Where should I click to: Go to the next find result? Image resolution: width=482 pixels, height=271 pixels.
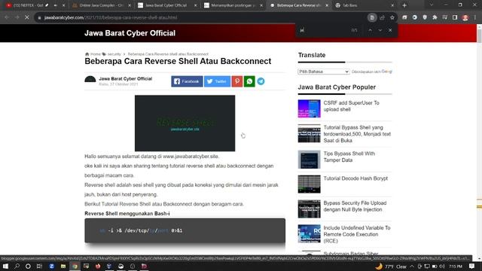click(380, 30)
